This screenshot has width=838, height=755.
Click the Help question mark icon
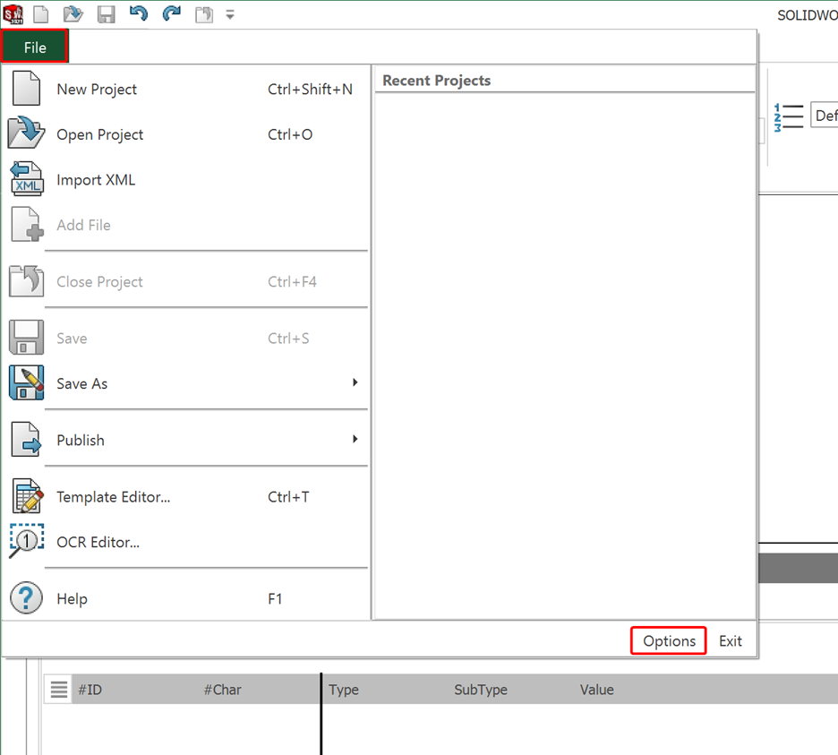click(x=26, y=597)
